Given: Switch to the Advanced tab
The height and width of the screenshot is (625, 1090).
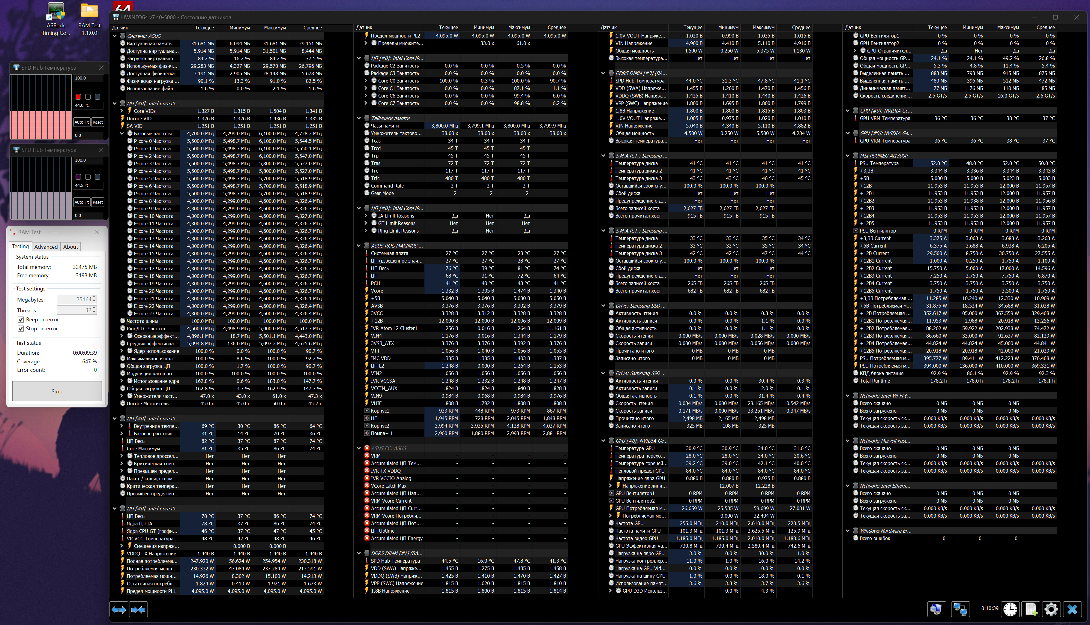Looking at the screenshot, I should click(x=46, y=247).
